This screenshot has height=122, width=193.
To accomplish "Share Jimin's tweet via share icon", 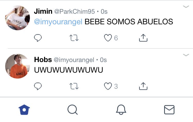I will coord(143,38).
